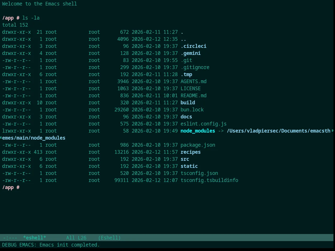The image size is (335, 251).
Task: Select the eslint.config.js file name
Action: point(204,124)
